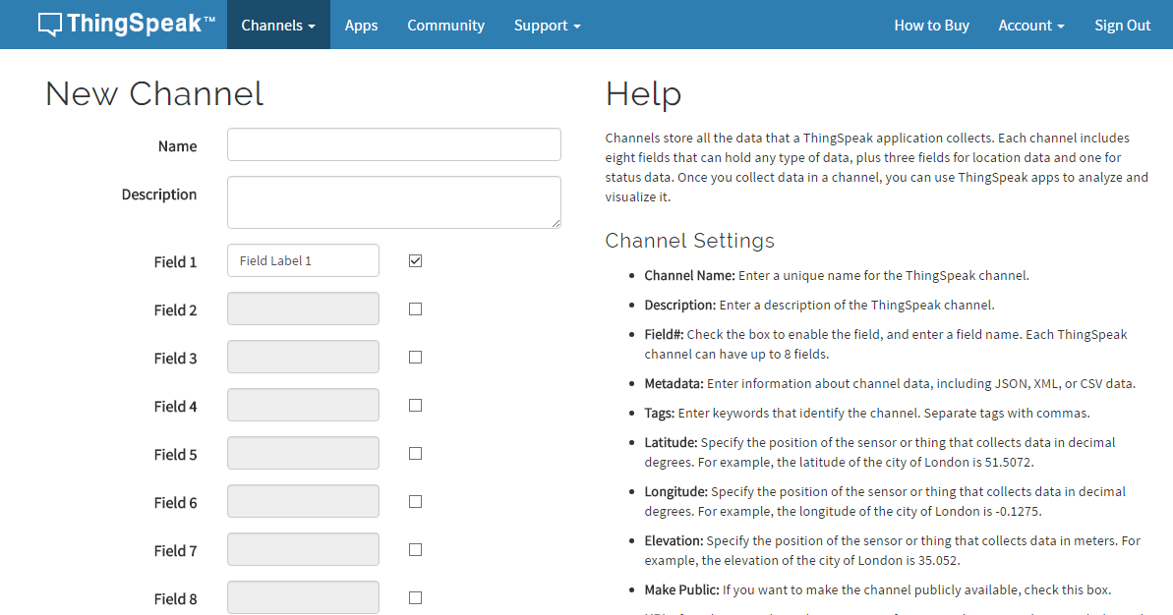Enable the Field 2 checkbox

point(415,308)
